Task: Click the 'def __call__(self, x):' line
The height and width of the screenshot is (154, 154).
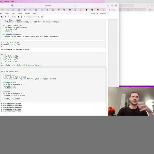Action: (12, 26)
